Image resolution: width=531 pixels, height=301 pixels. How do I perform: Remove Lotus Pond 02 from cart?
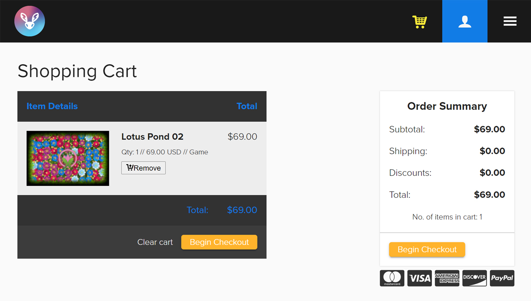pos(143,168)
